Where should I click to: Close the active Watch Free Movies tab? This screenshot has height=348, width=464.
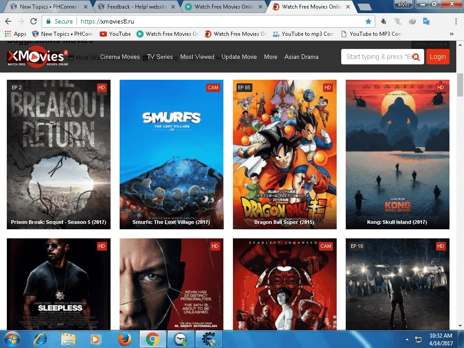coord(348,6)
